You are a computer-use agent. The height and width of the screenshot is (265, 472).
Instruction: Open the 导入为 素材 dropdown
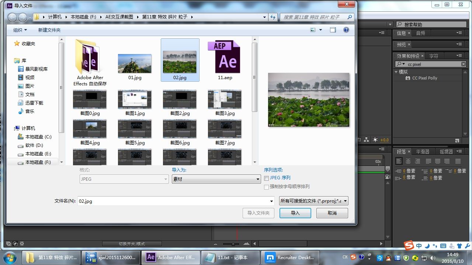(216, 179)
